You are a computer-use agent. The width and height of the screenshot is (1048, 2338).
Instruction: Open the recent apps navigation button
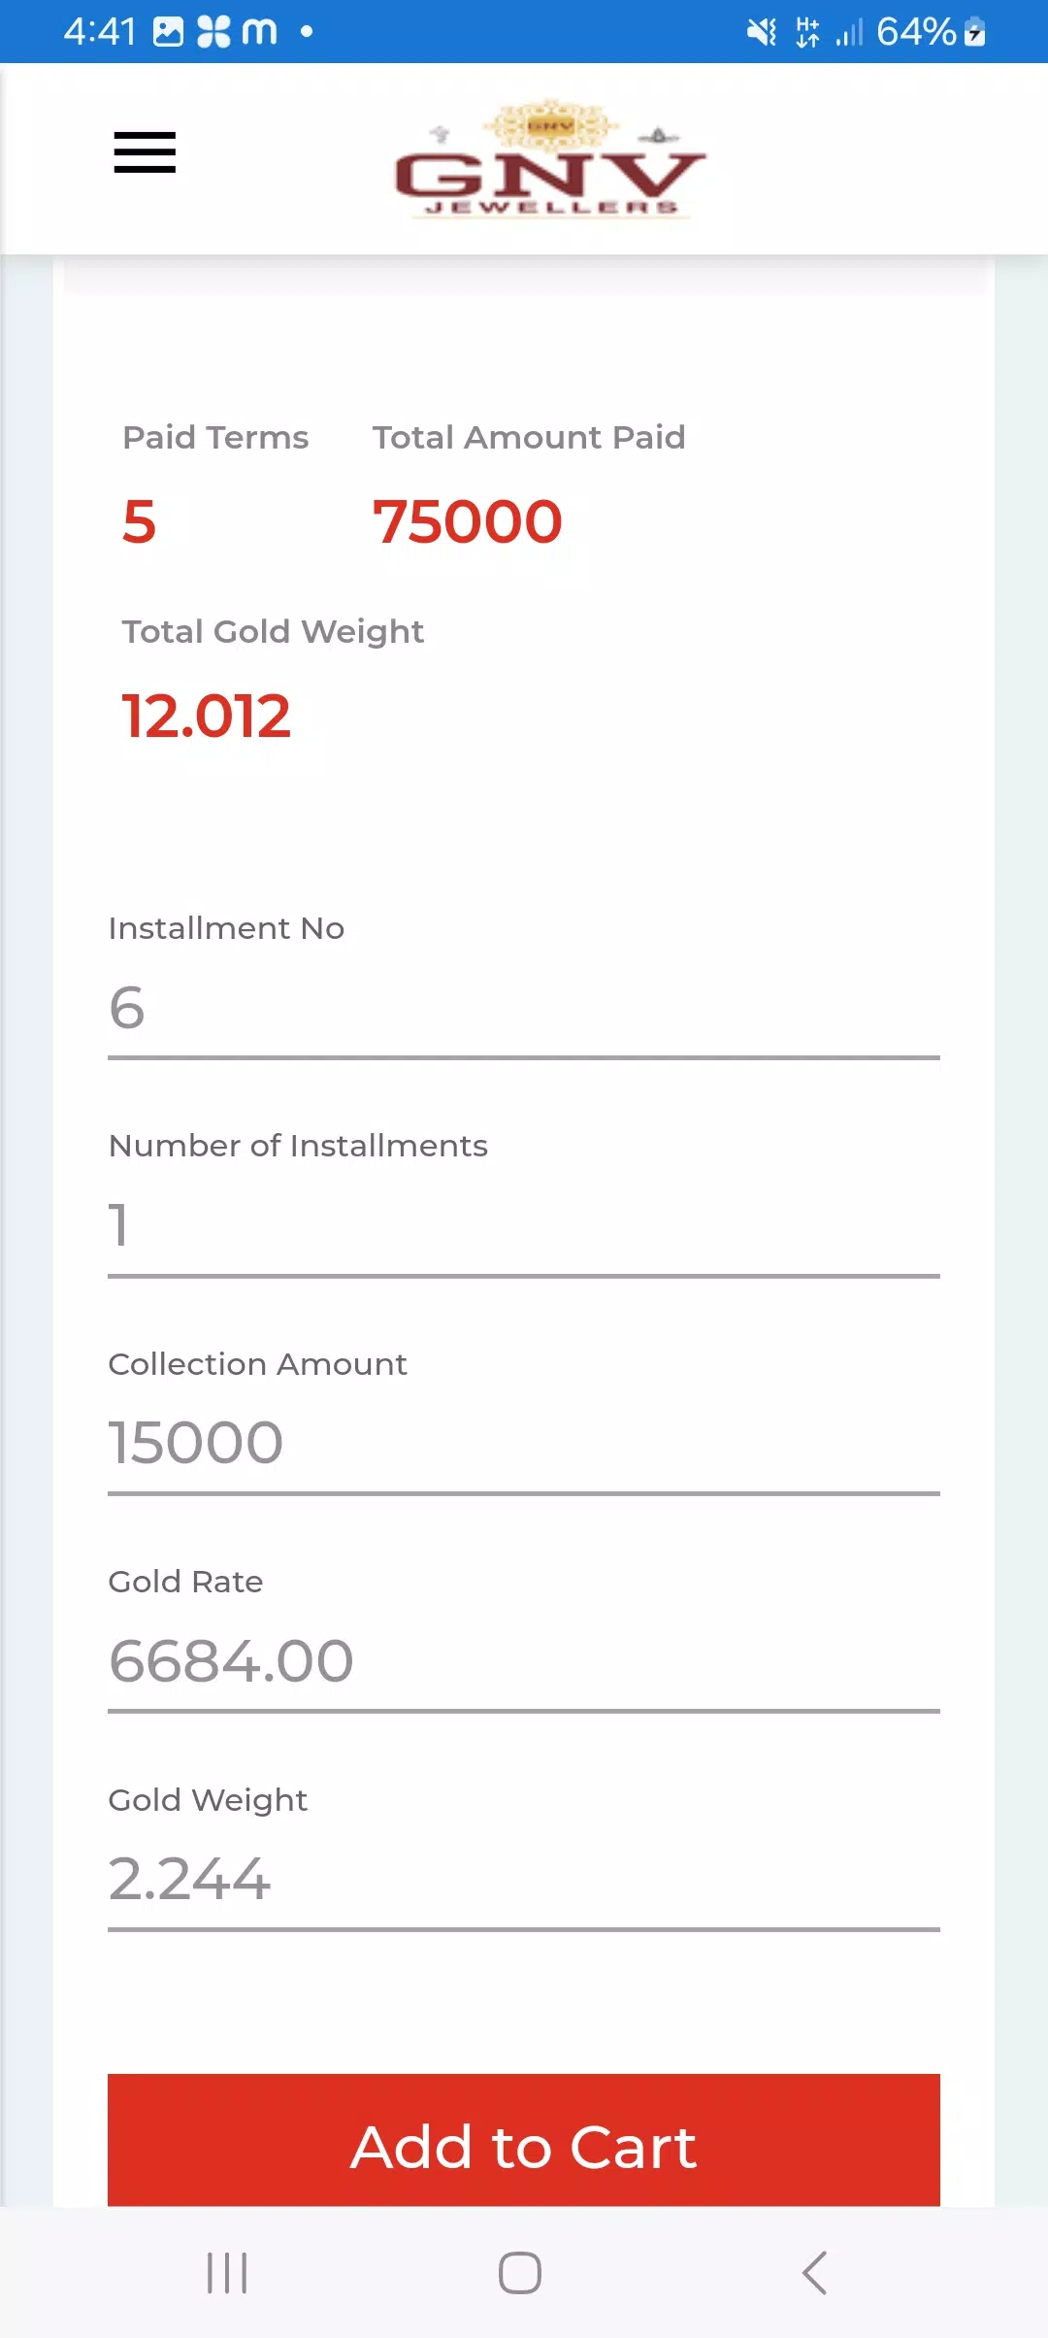click(227, 2273)
